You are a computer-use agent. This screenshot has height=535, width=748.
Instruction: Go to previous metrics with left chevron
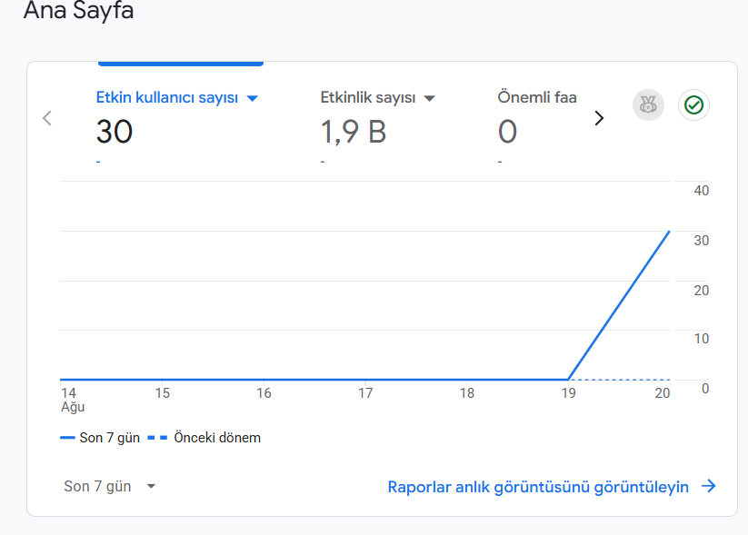click(x=46, y=118)
